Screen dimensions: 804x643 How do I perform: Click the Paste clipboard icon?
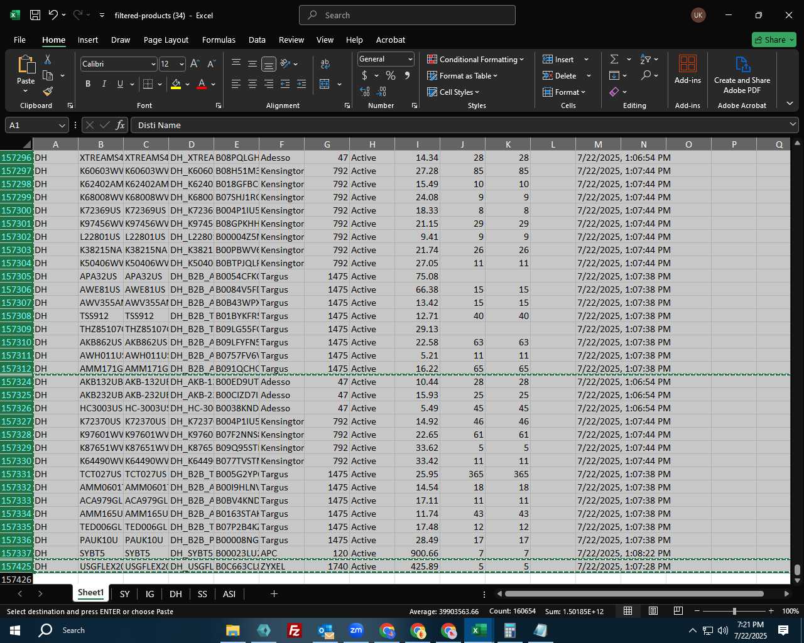click(26, 65)
